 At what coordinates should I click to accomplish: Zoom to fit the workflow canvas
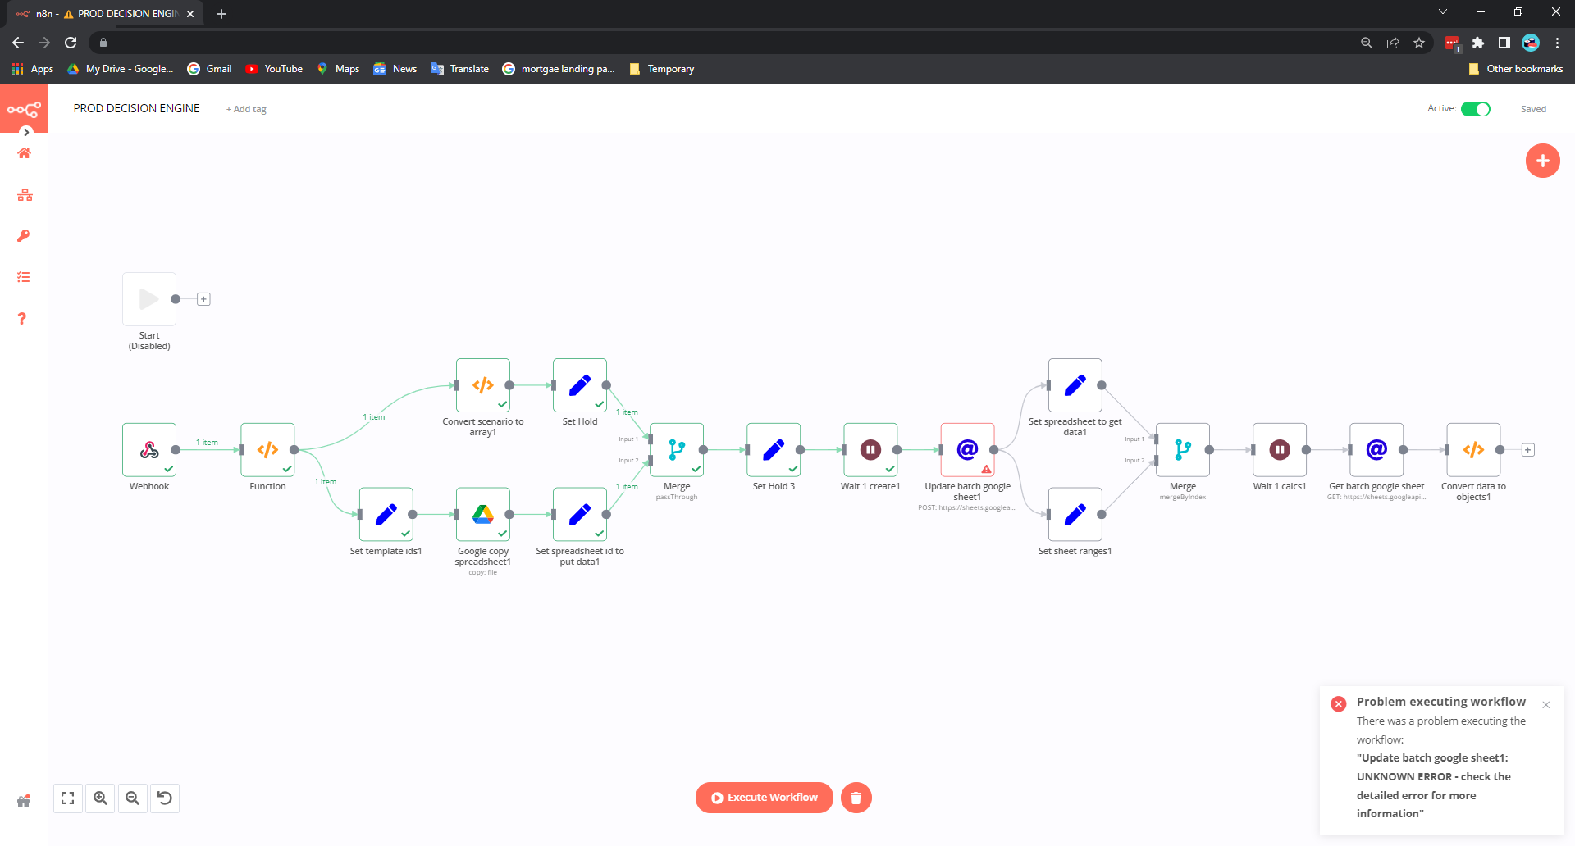click(68, 798)
